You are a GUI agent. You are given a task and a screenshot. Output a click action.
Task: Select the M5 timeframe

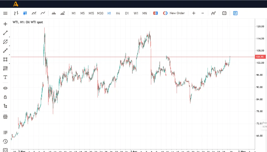(82, 13)
